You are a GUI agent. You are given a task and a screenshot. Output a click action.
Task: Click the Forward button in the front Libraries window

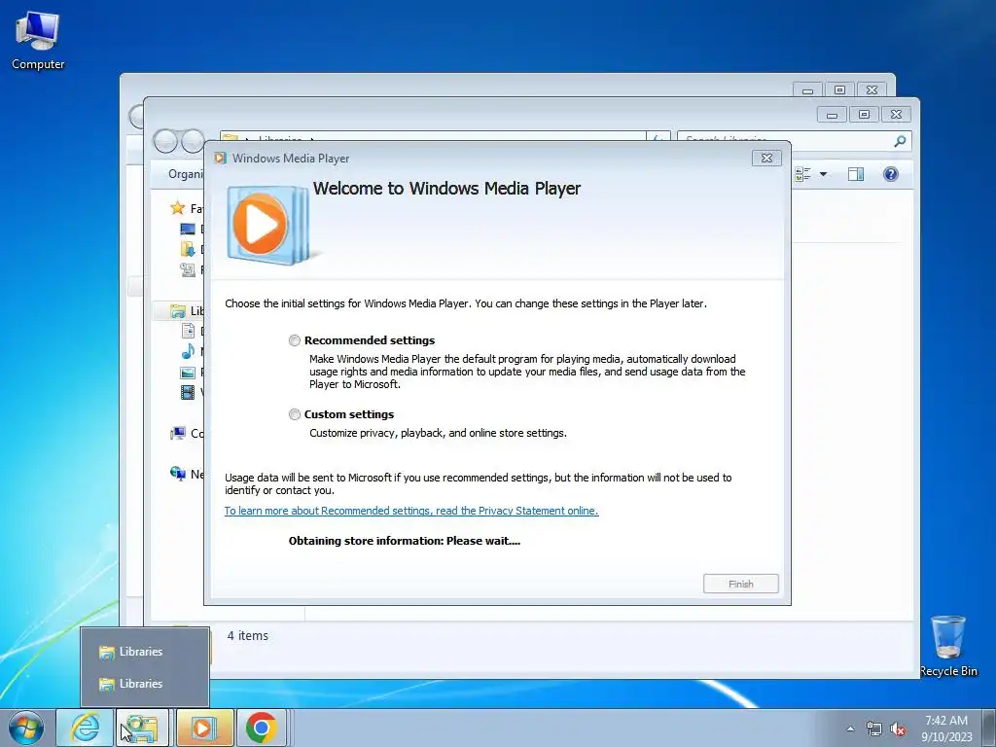pyautogui.click(x=193, y=141)
